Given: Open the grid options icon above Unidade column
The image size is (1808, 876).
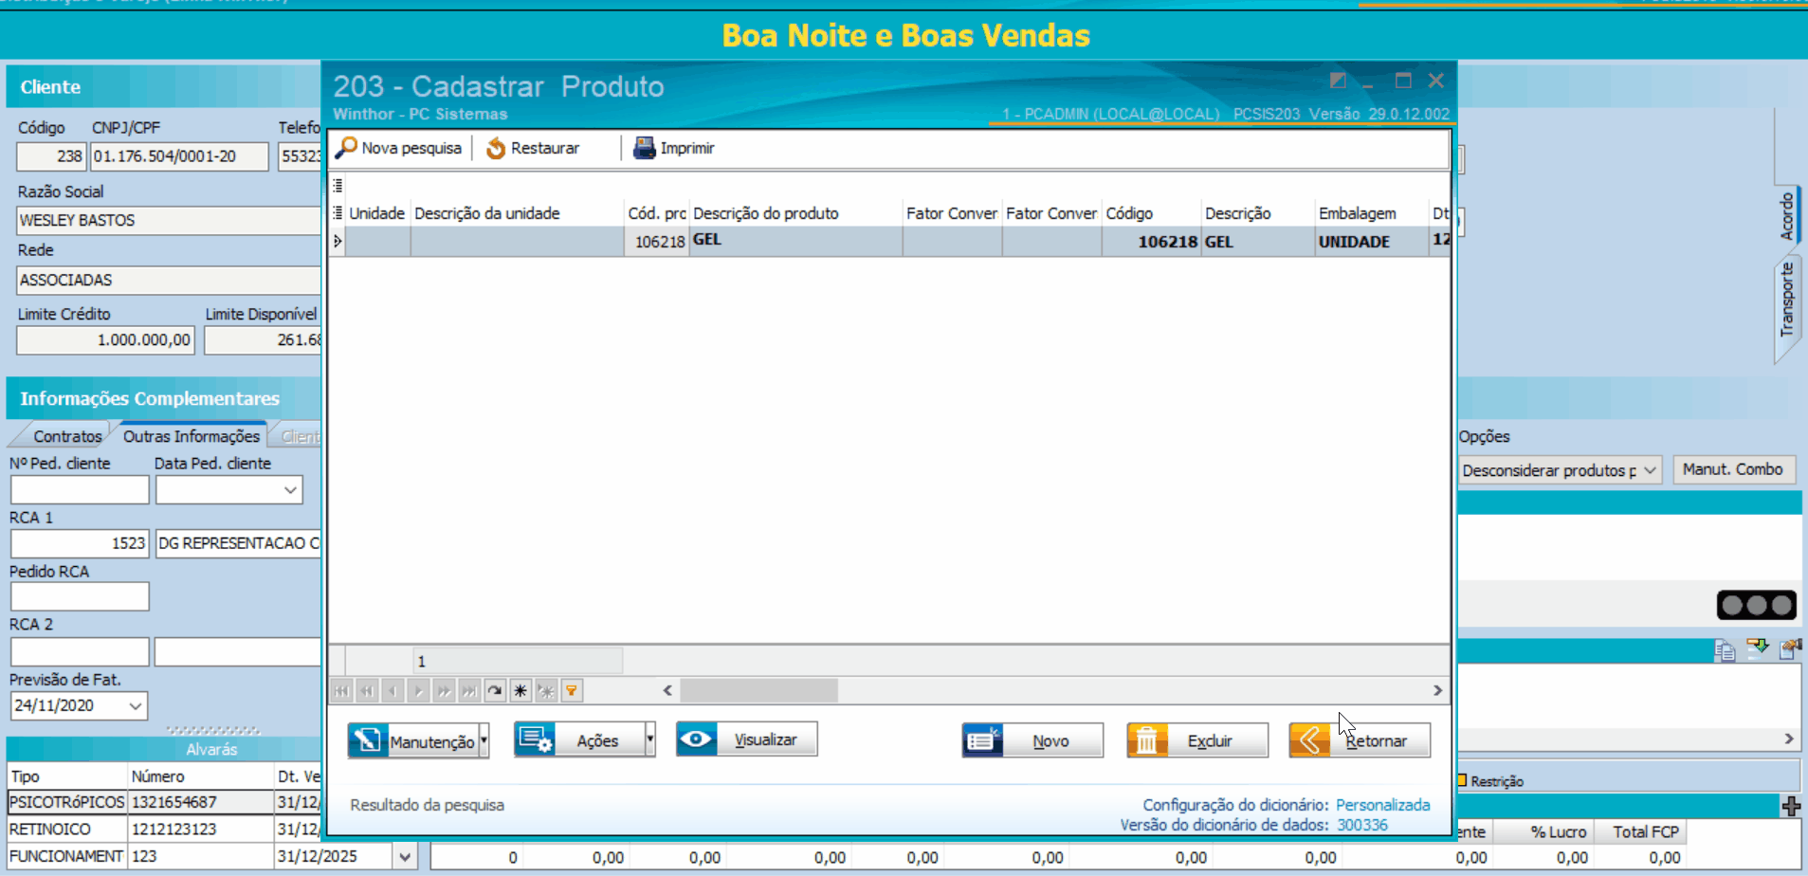Looking at the screenshot, I should 338,186.
